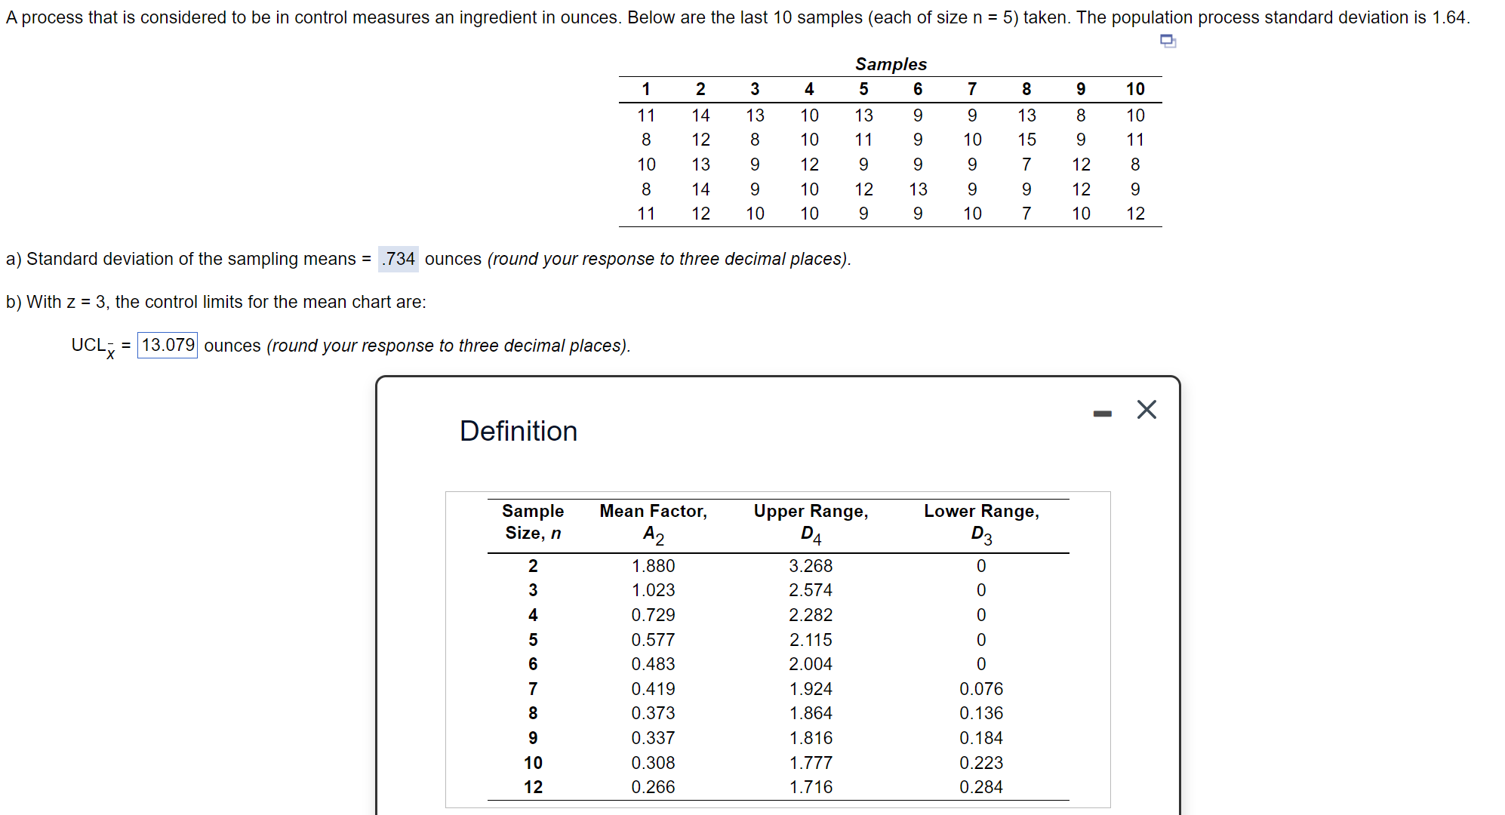Select the A2 value 0.577

click(x=653, y=640)
